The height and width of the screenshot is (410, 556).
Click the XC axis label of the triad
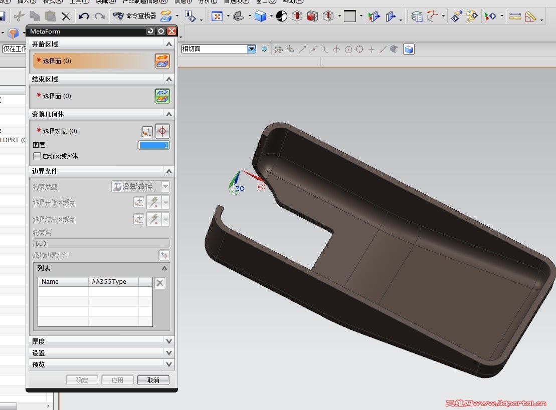261,187
